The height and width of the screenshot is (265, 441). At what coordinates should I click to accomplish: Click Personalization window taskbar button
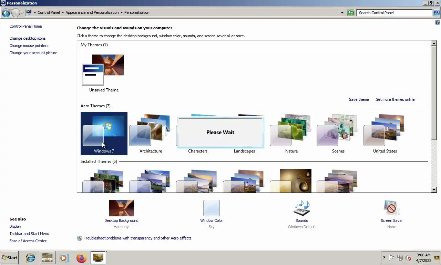98,258
